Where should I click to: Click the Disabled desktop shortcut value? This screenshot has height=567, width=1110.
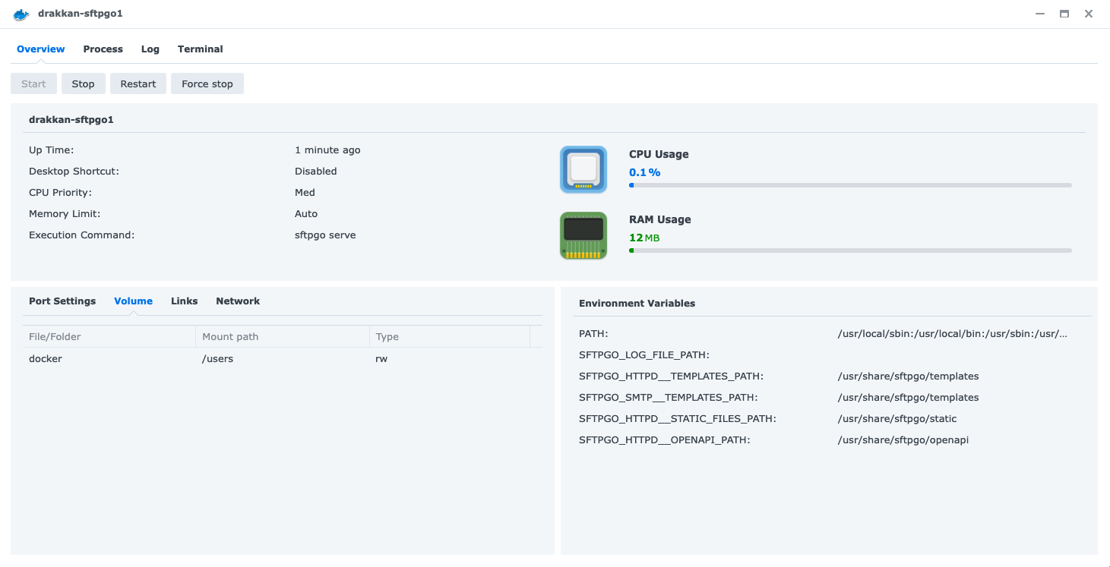pyautogui.click(x=316, y=171)
